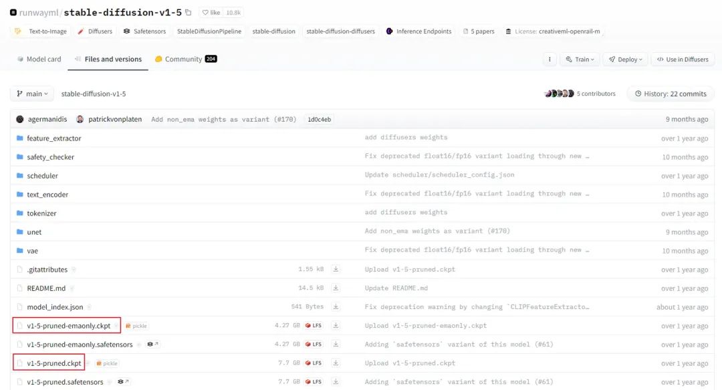
Task: View History: 22 commits
Action: coord(671,94)
